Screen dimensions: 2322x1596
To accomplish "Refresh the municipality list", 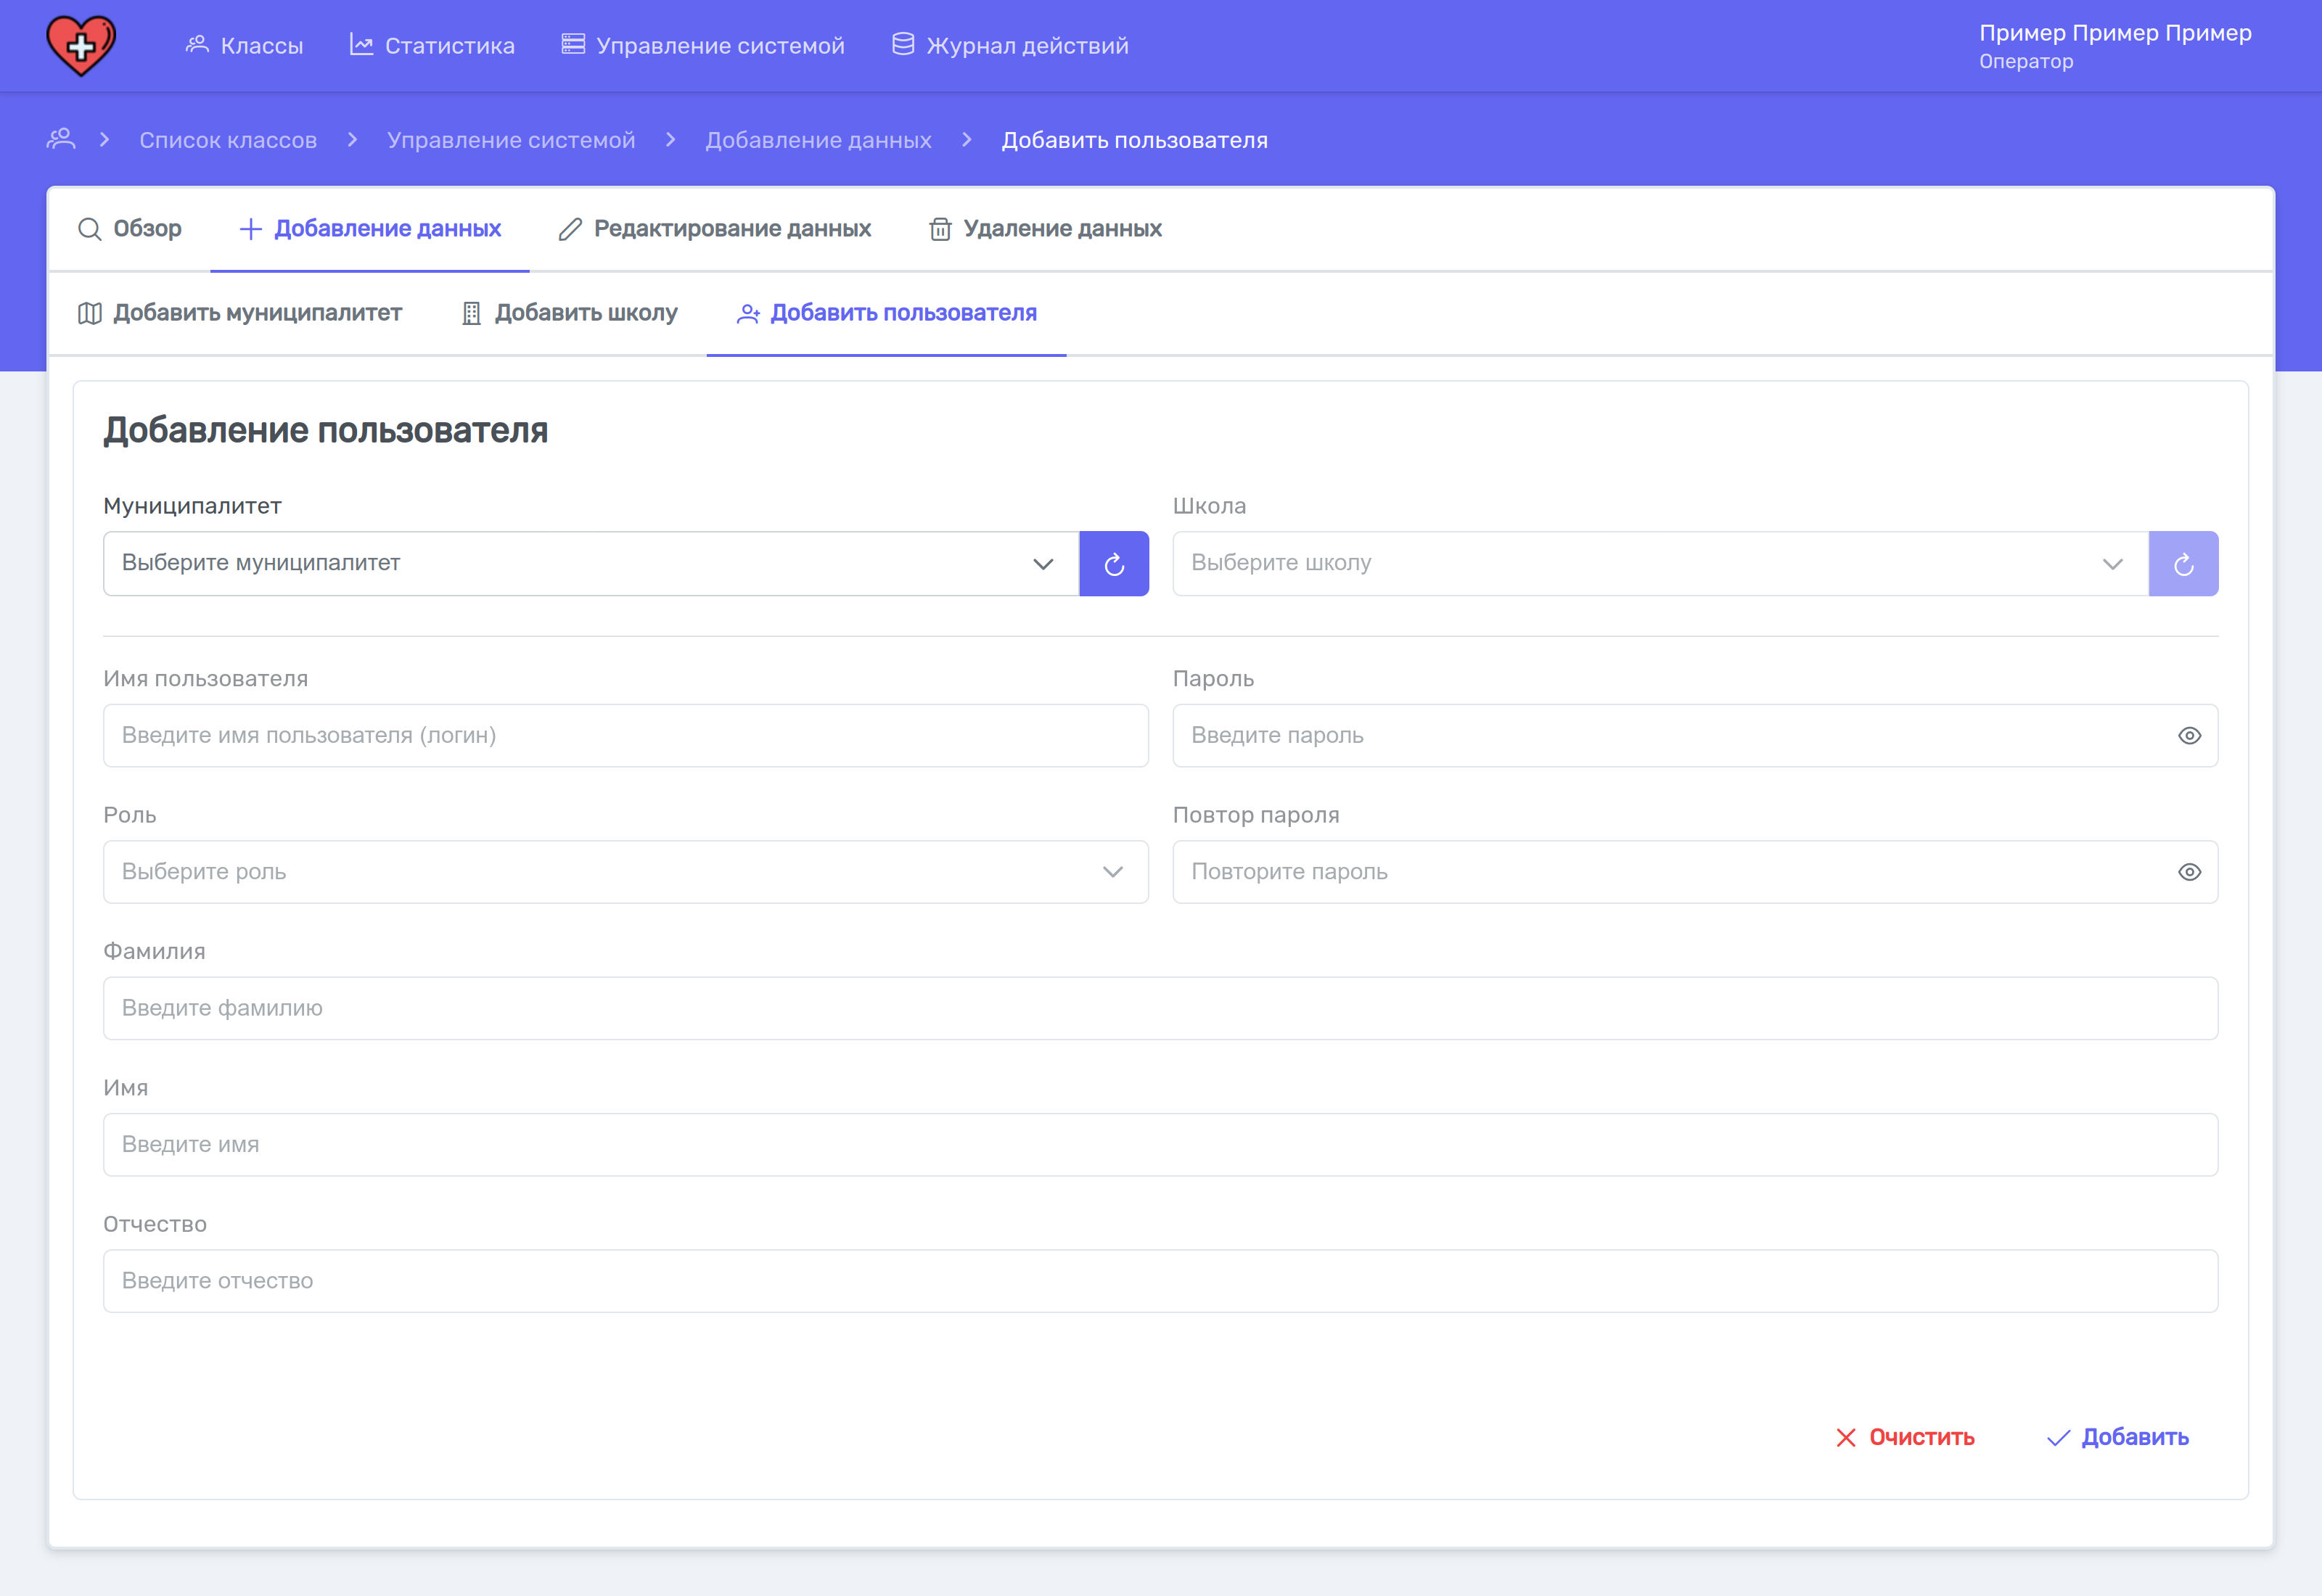I will coord(1113,564).
